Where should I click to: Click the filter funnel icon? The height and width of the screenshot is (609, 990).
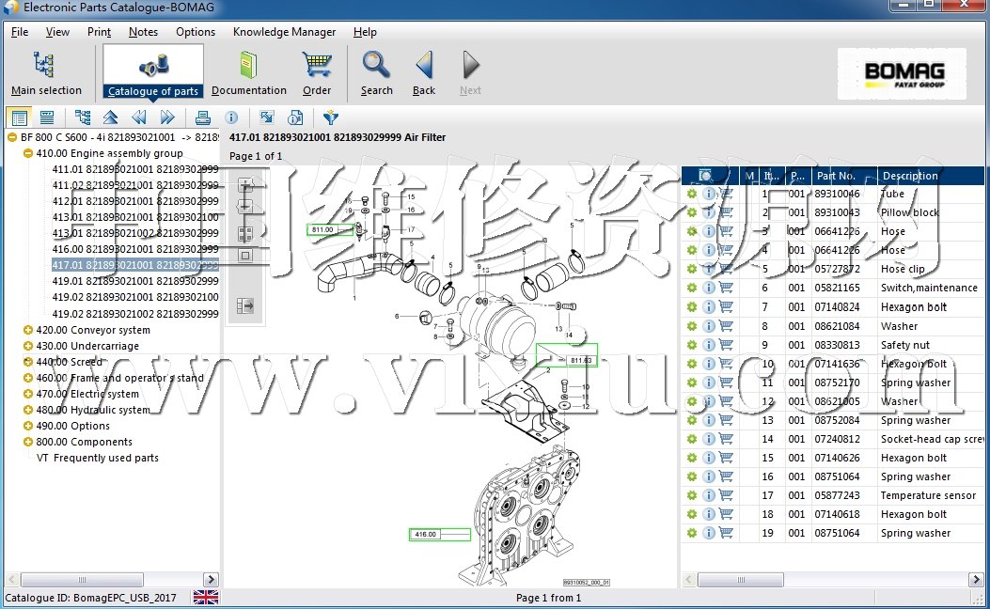pos(330,117)
